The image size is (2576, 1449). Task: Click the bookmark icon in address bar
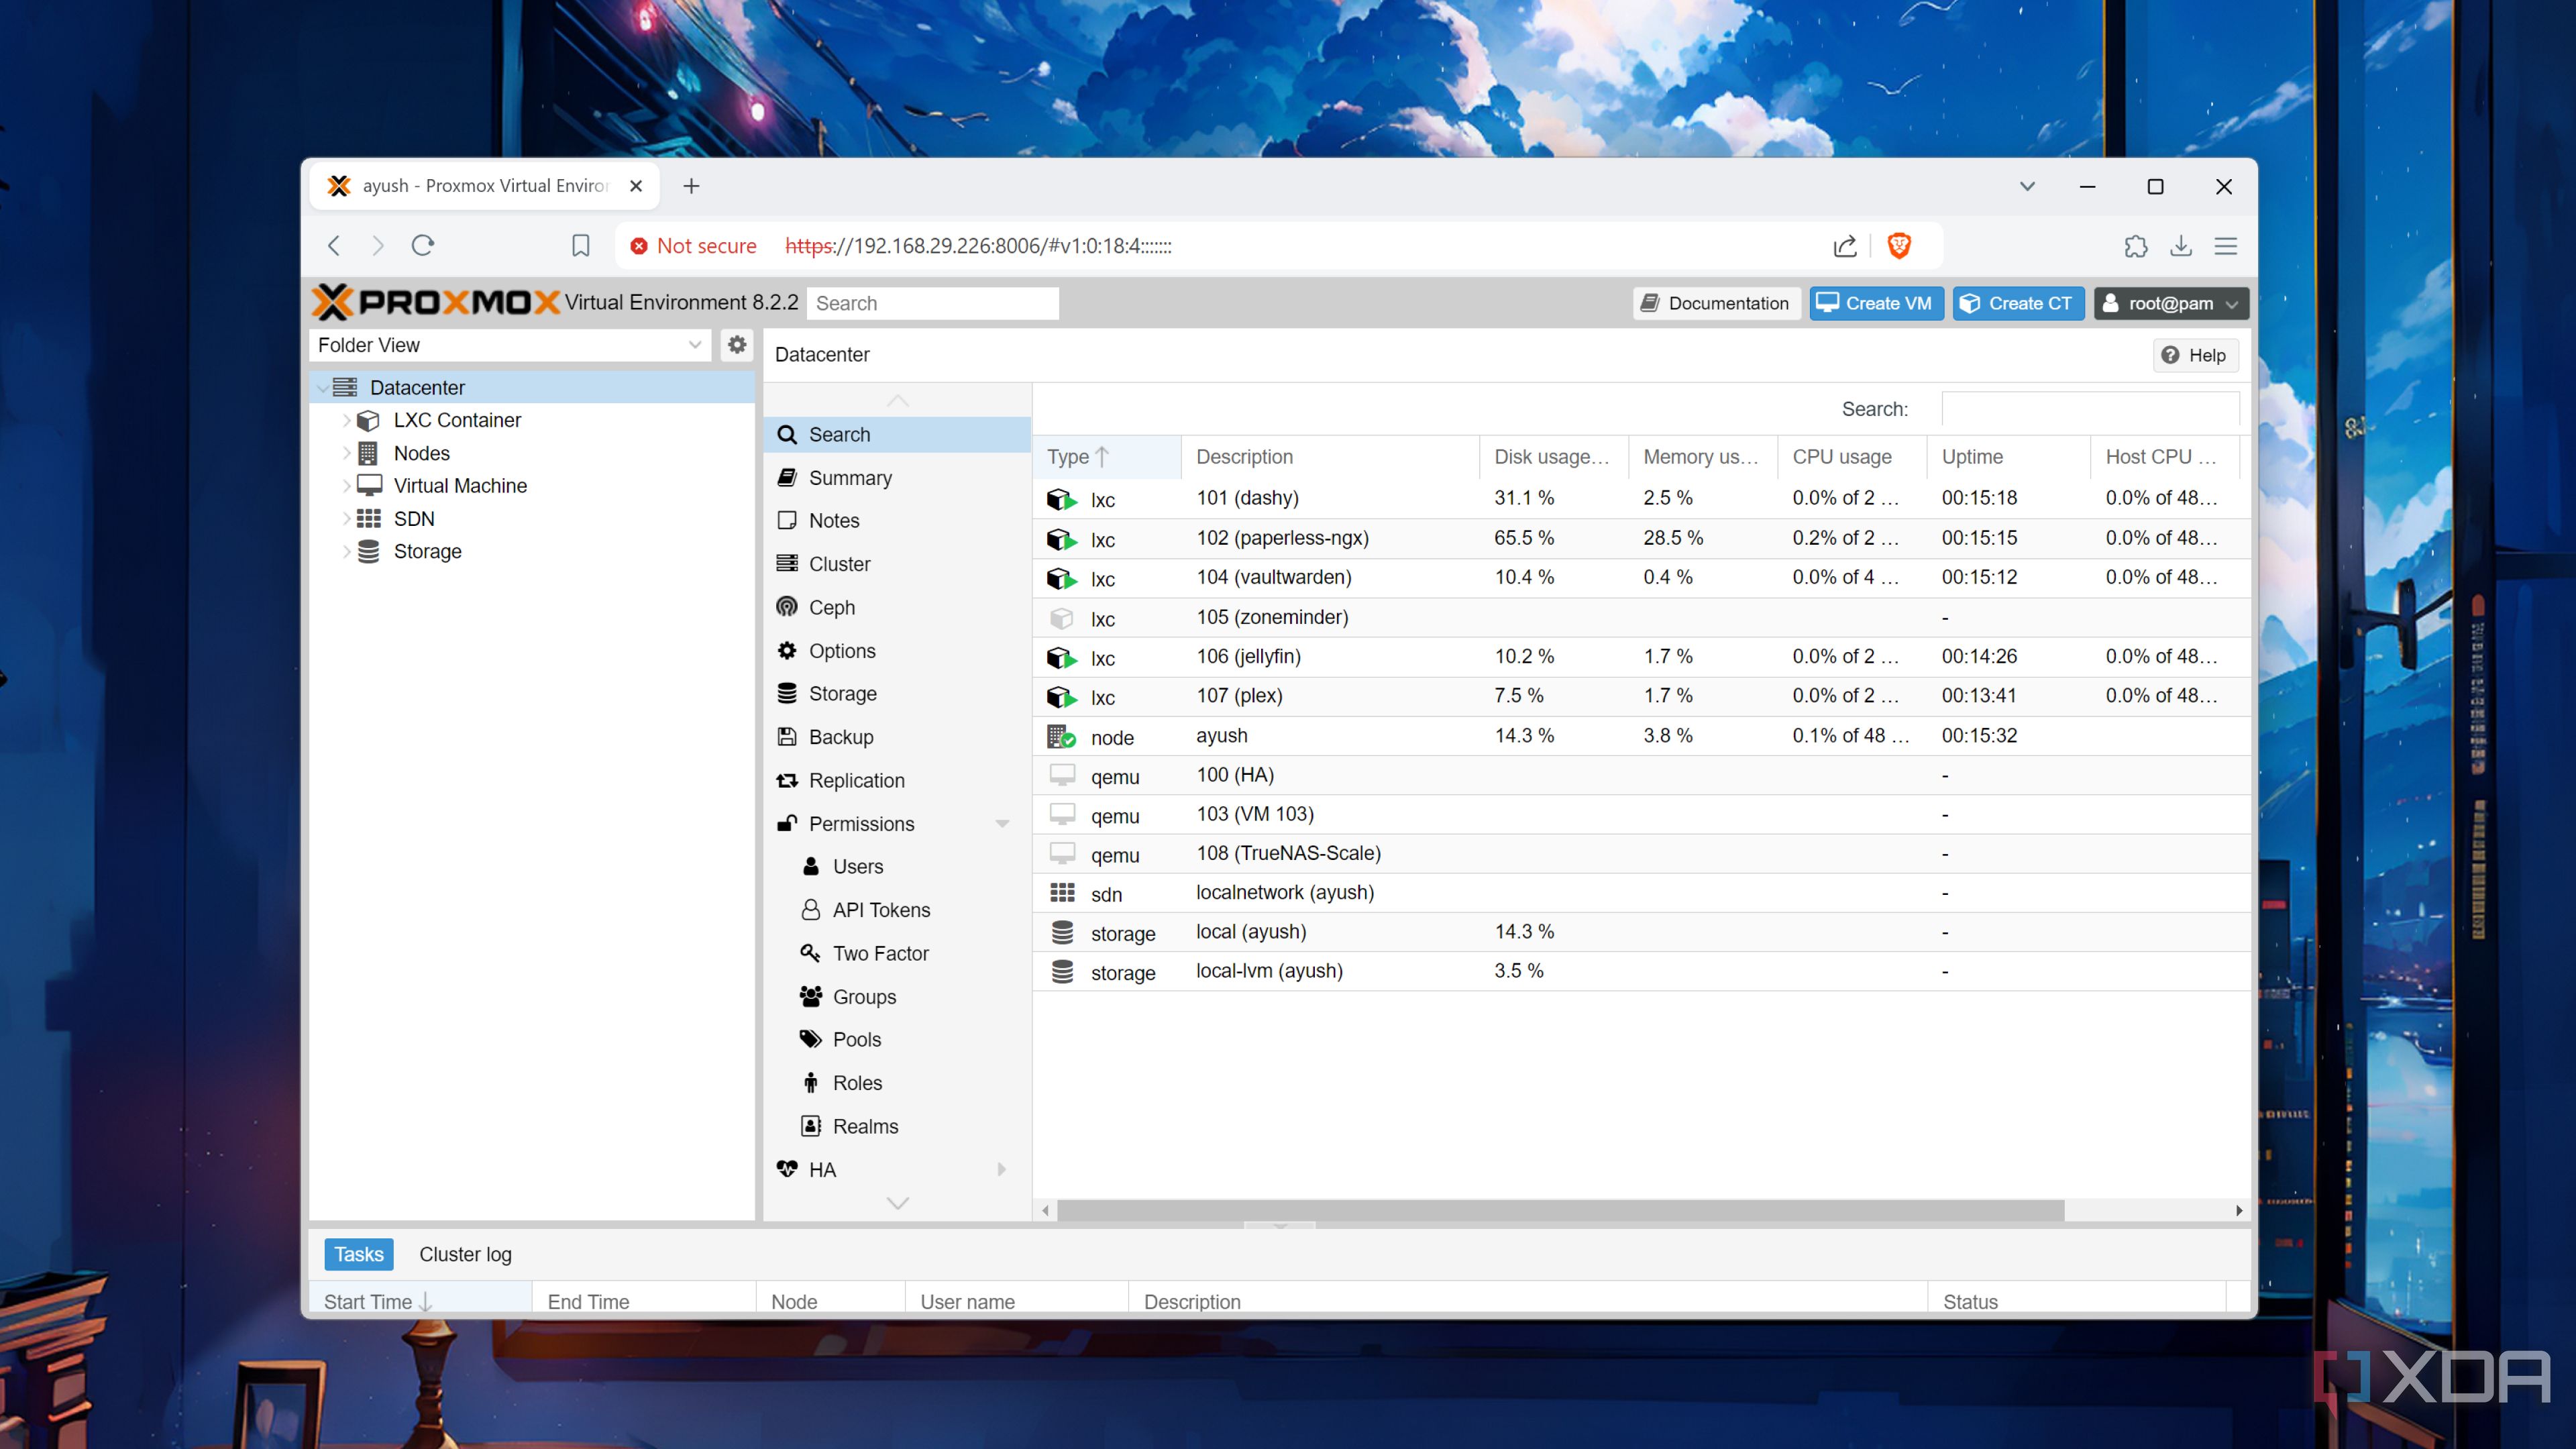coord(580,246)
